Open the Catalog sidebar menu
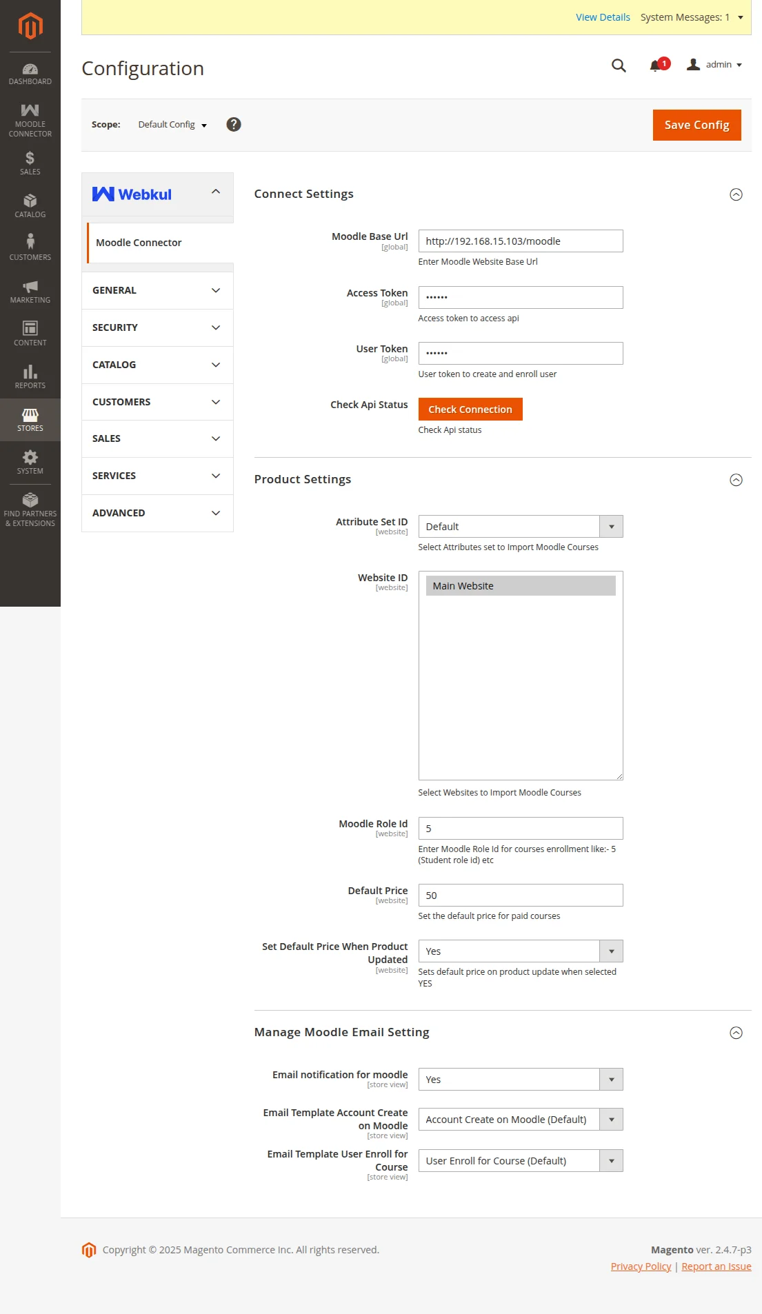This screenshot has height=1314, width=762. coord(30,206)
